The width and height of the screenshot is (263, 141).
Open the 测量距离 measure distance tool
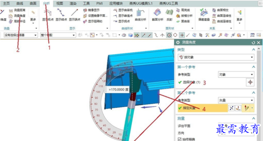[x=17, y=10]
